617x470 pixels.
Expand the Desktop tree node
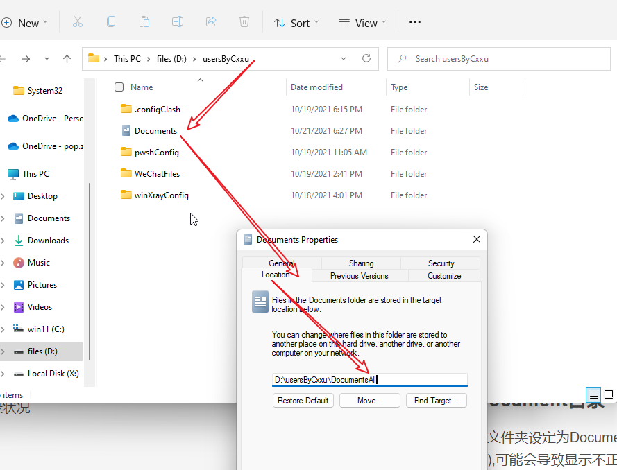[x=3, y=196]
